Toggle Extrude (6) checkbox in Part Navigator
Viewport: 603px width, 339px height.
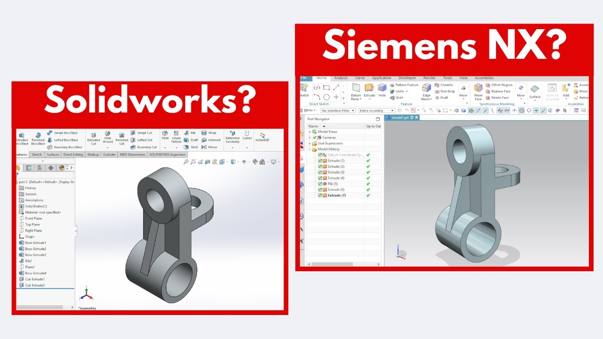tap(320, 189)
